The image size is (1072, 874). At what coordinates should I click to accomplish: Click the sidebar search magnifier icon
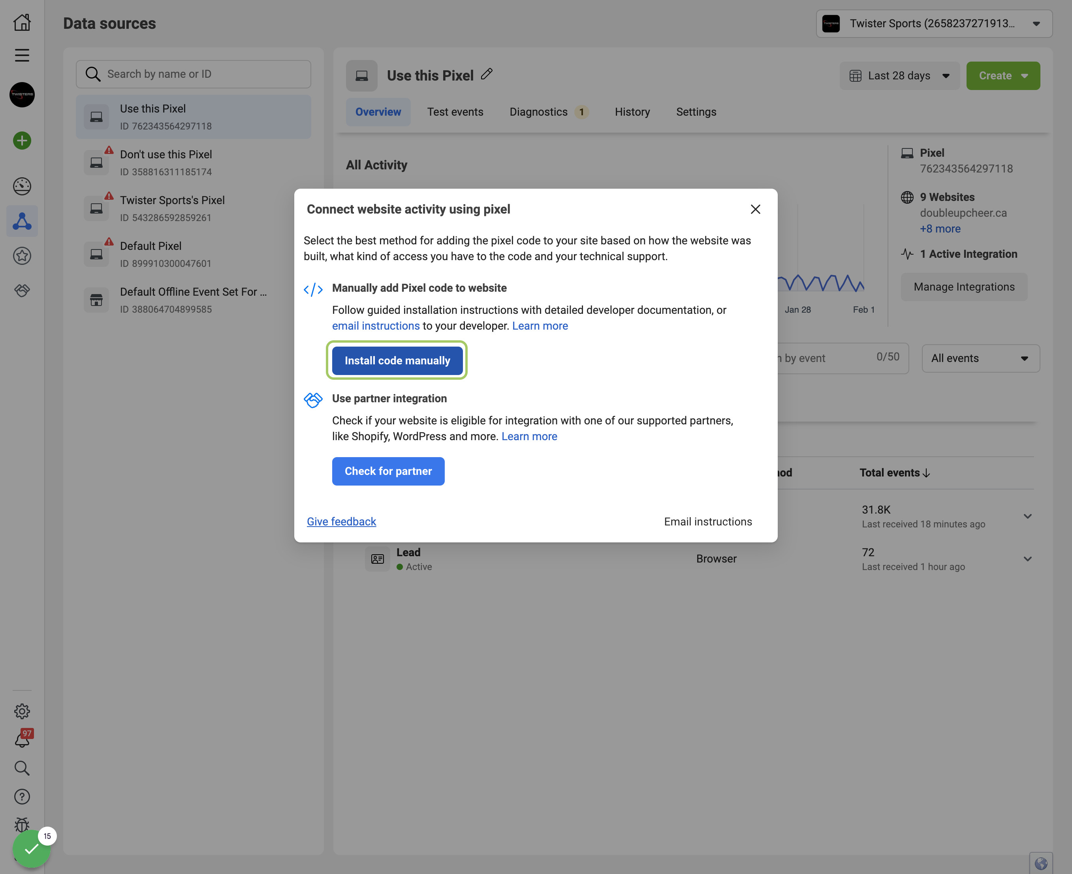click(x=22, y=768)
